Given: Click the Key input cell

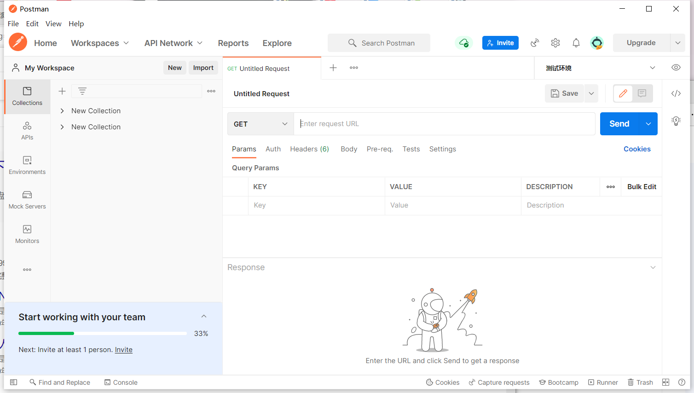Looking at the screenshot, I should pyautogui.click(x=317, y=205).
